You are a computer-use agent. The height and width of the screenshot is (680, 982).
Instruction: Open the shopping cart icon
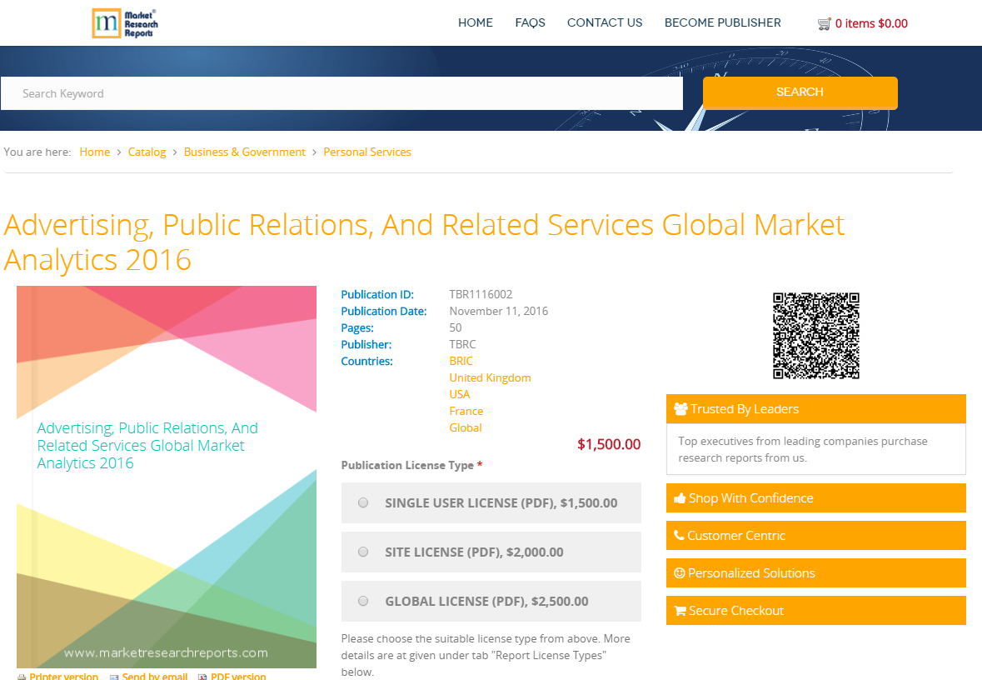tap(825, 23)
